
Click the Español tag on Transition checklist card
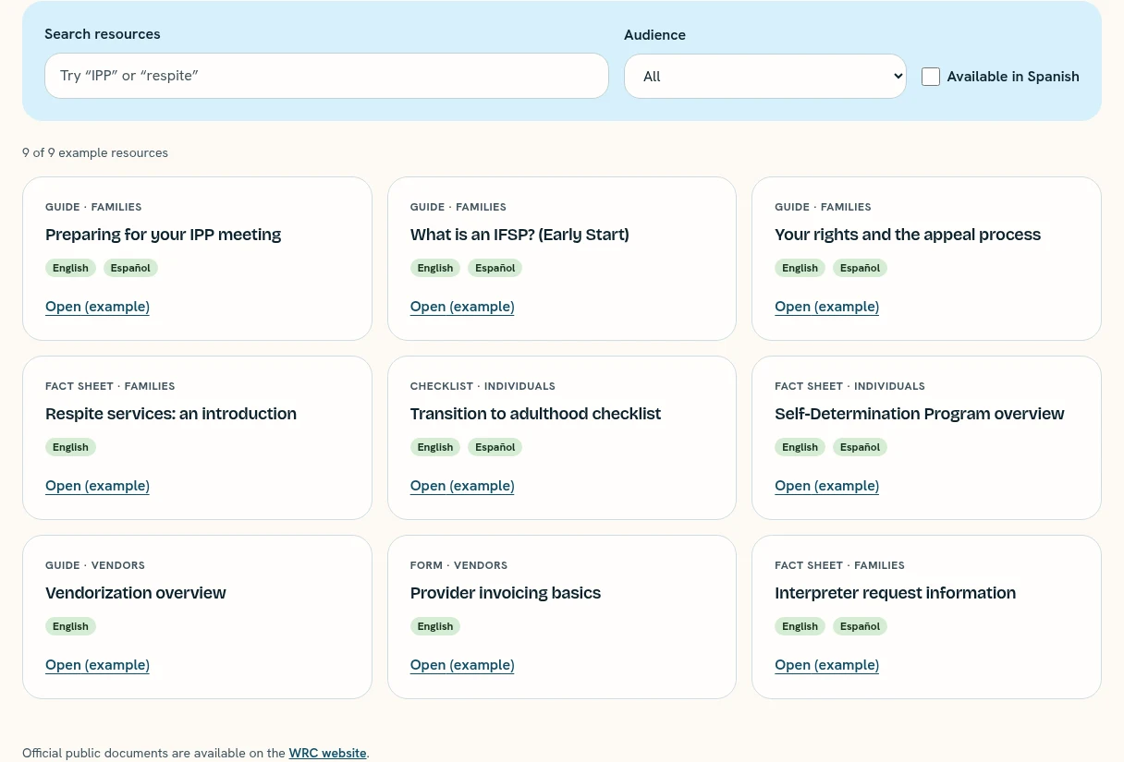(x=495, y=447)
